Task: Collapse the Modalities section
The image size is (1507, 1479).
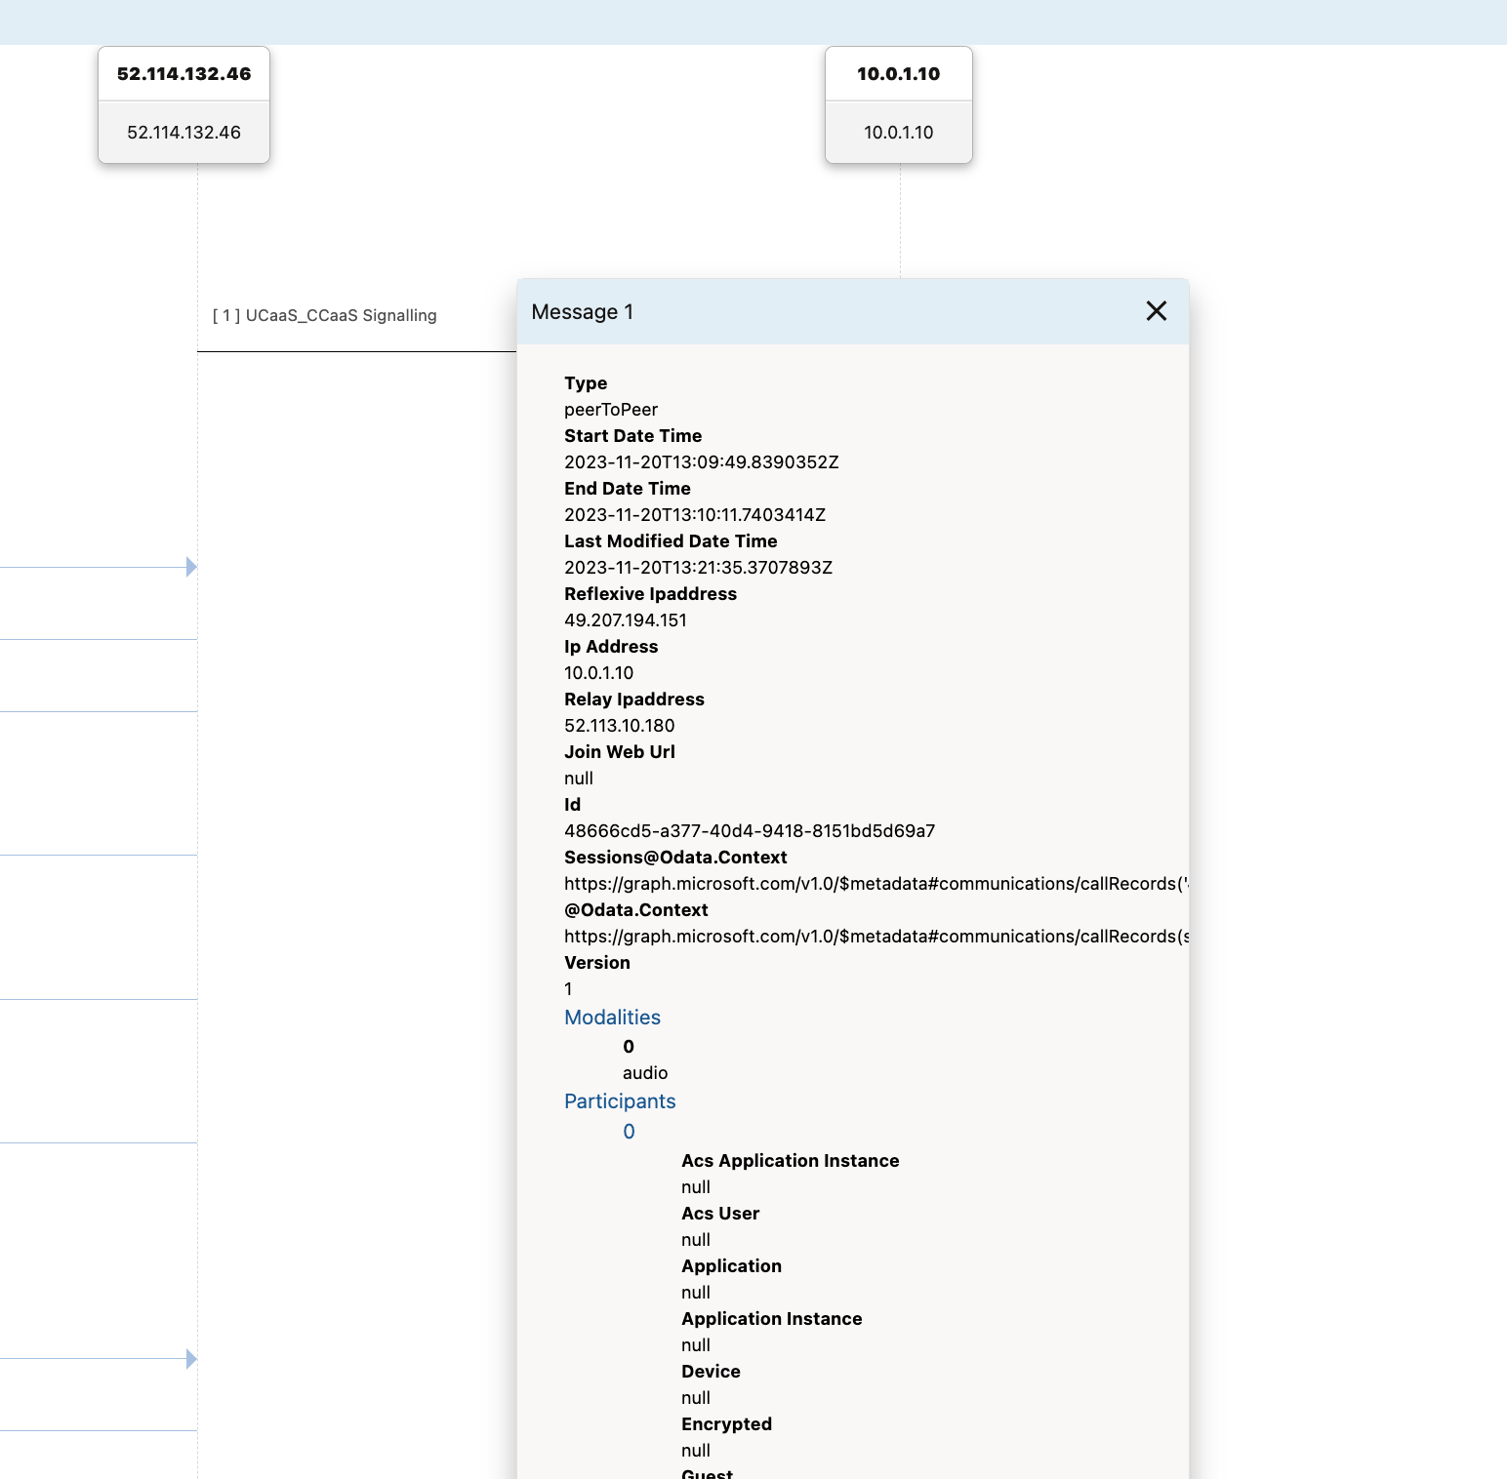Action: pos(612,1018)
